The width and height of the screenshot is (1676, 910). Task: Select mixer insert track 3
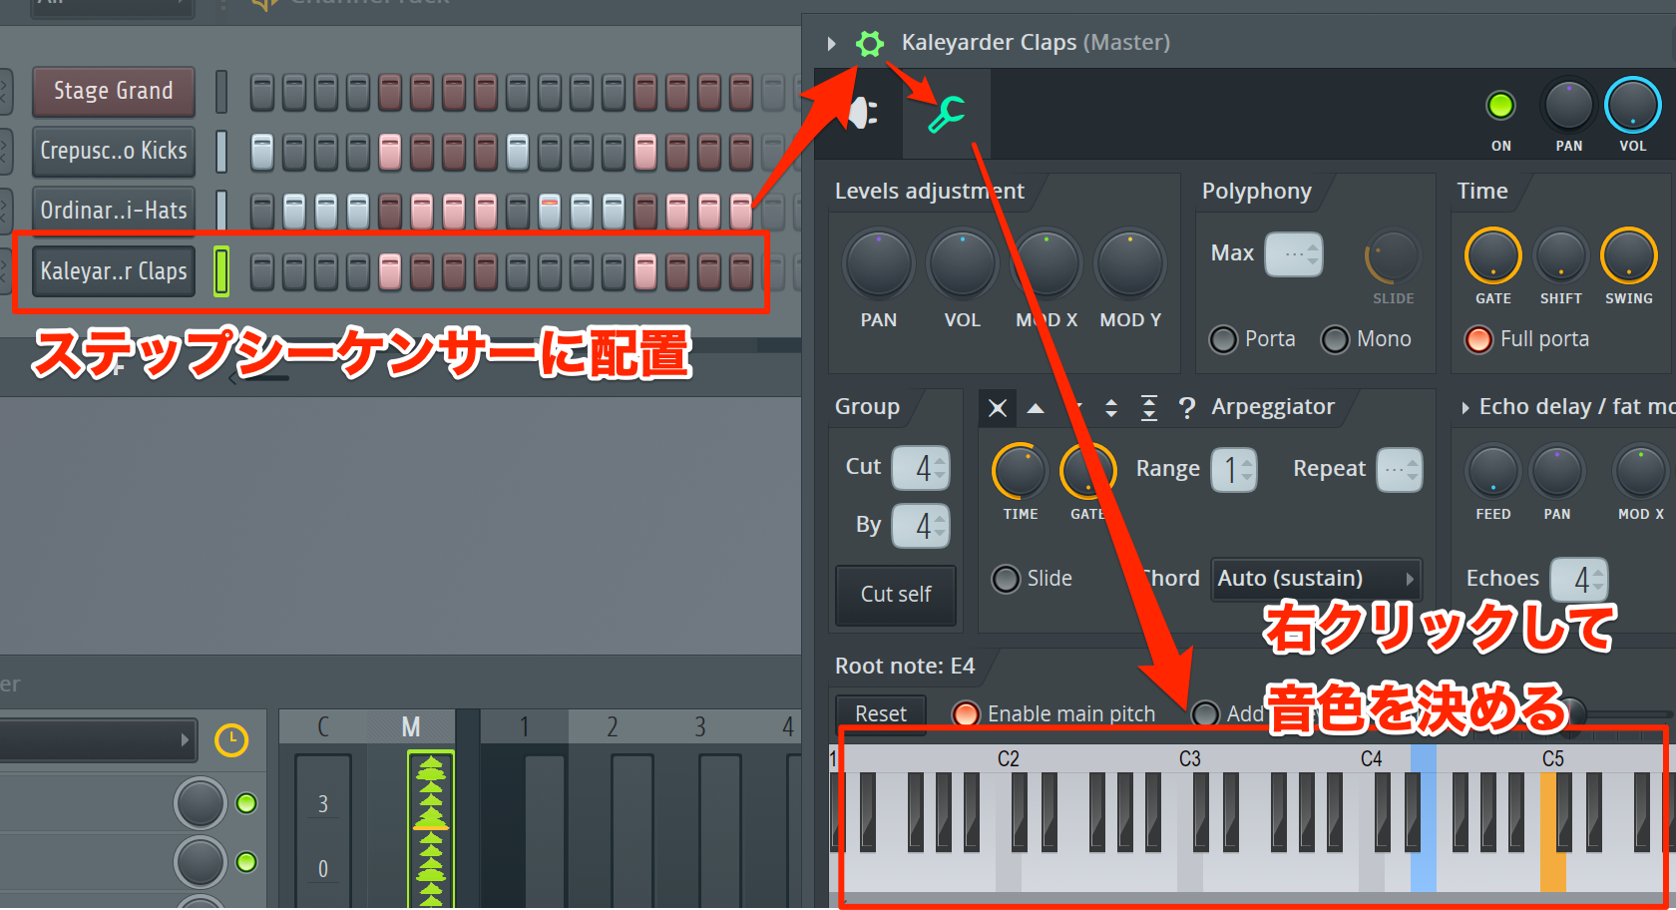pos(700,727)
